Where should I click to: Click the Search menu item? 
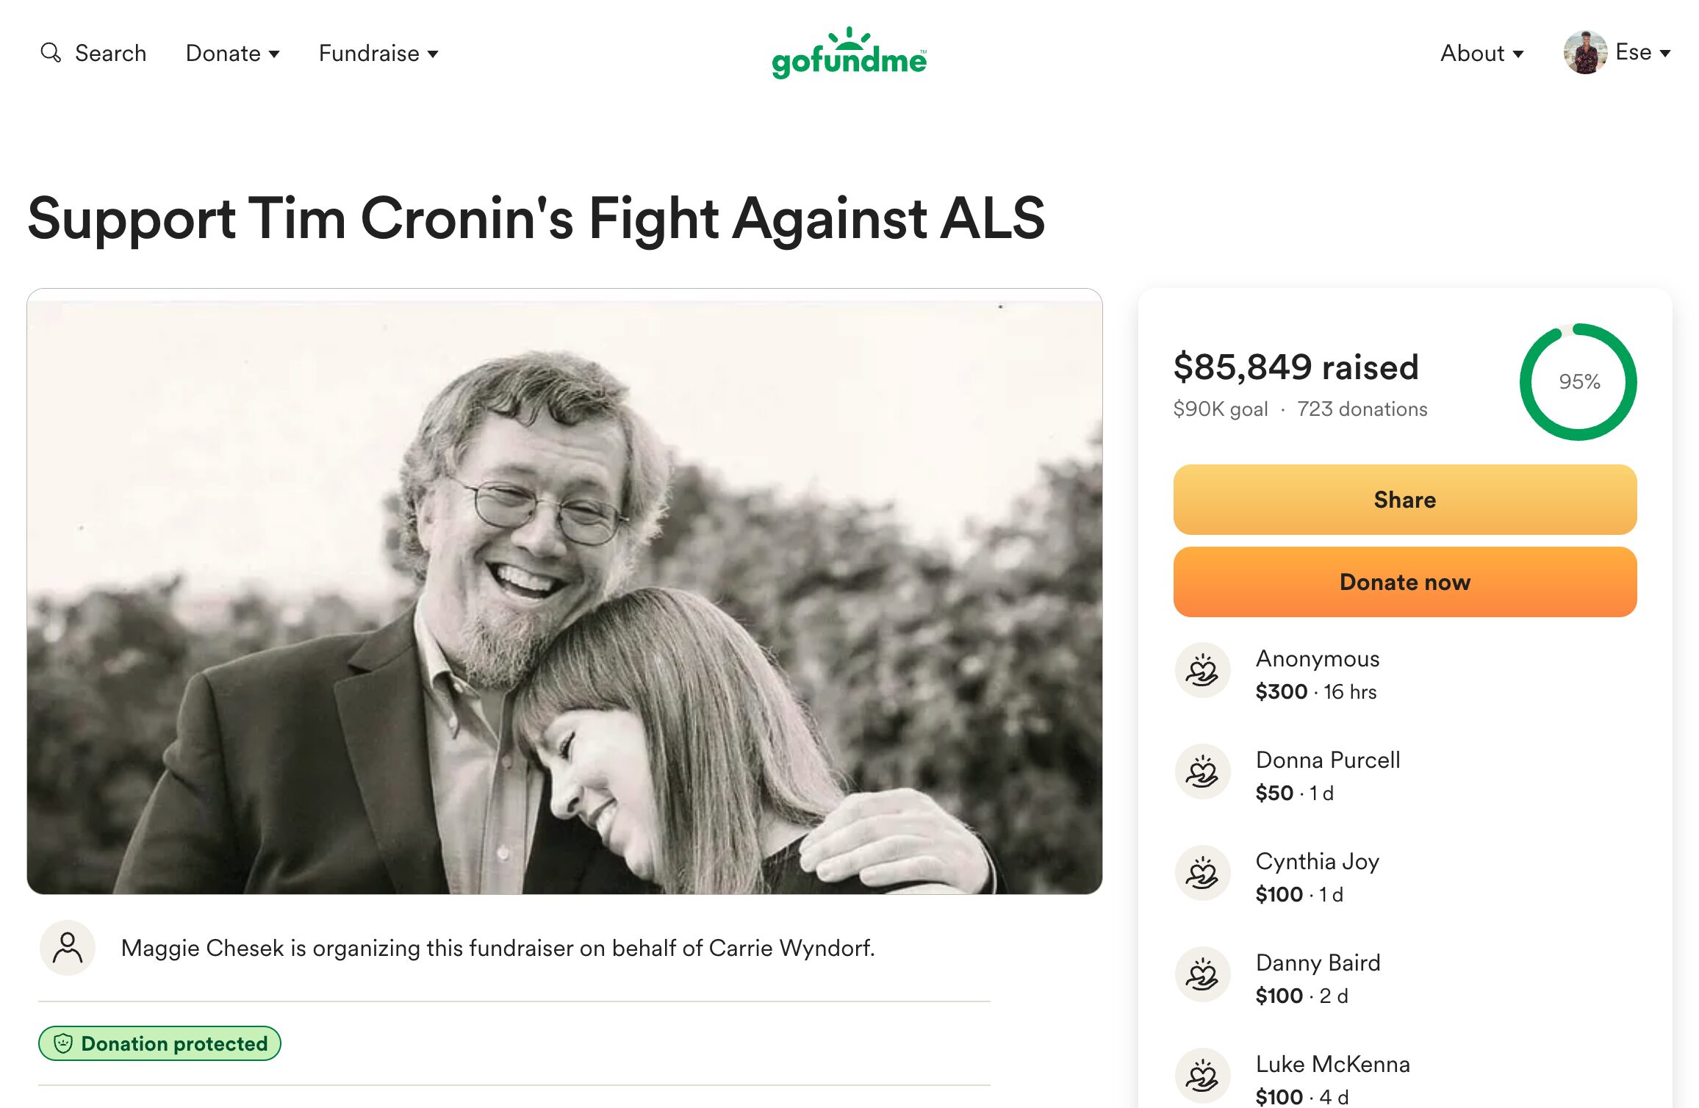tap(110, 54)
